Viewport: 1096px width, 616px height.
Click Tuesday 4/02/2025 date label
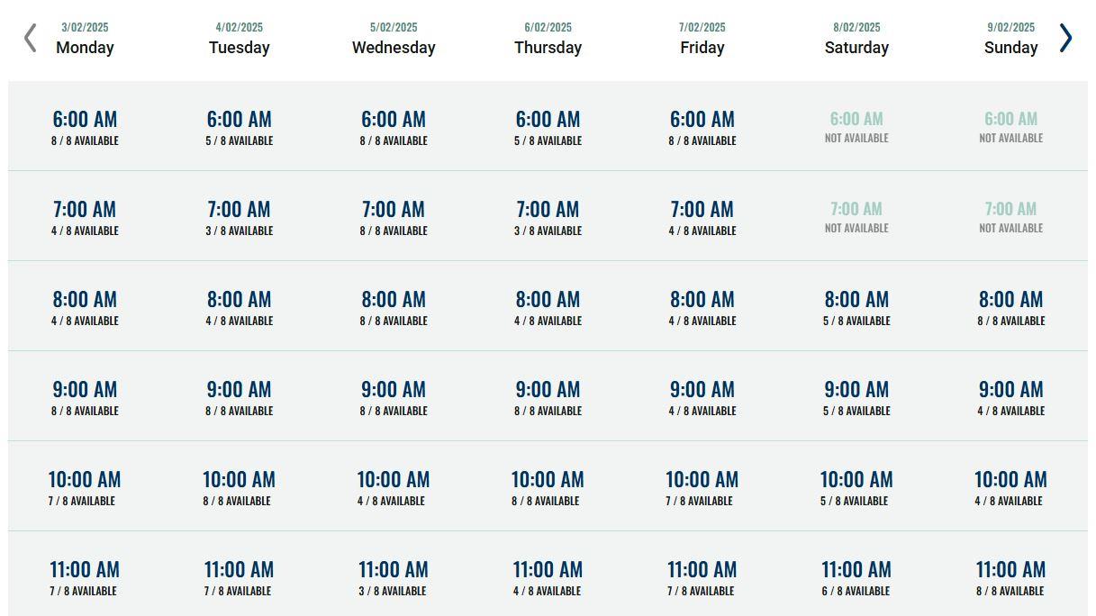coord(239,27)
